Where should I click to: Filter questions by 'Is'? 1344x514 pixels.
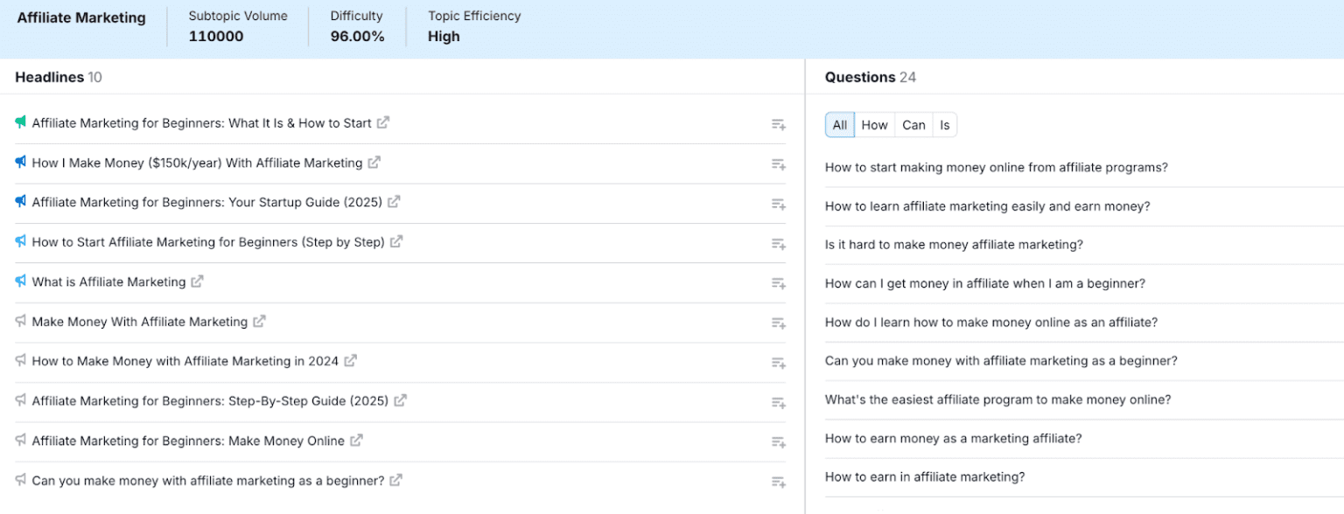(945, 125)
